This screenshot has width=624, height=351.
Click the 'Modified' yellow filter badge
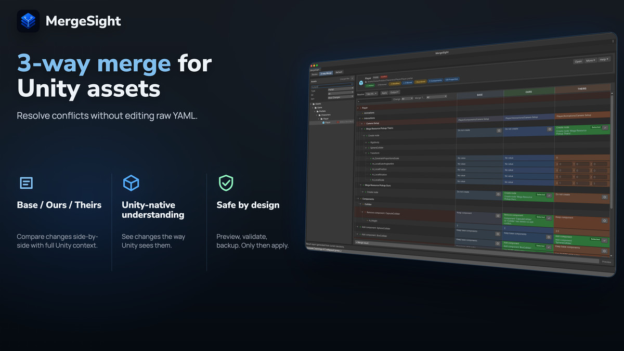(x=395, y=84)
